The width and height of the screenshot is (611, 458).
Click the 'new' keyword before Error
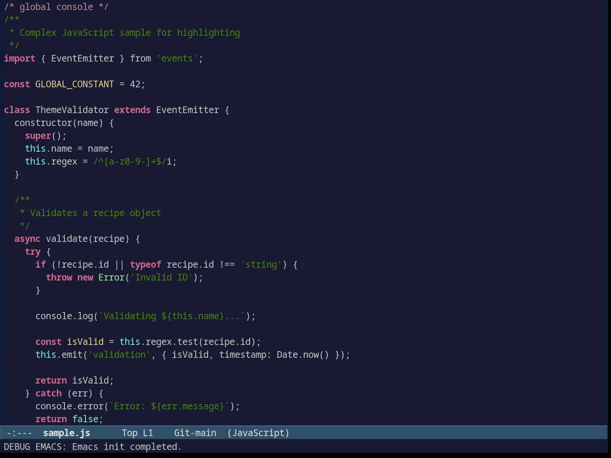[85, 277]
